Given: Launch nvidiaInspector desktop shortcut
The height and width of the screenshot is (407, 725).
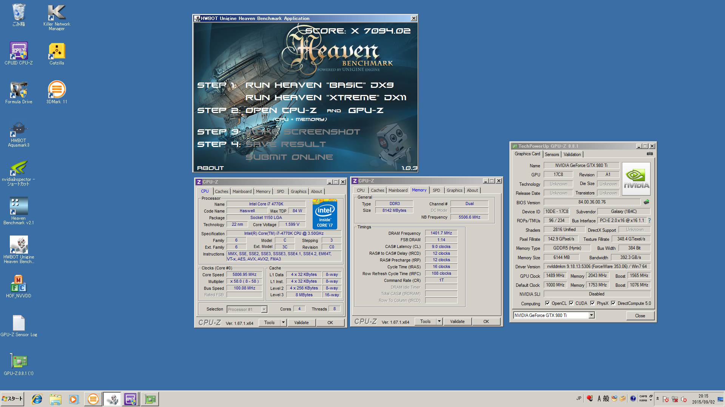Looking at the screenshot, I should pyautogui.click(x=19, y=173).
